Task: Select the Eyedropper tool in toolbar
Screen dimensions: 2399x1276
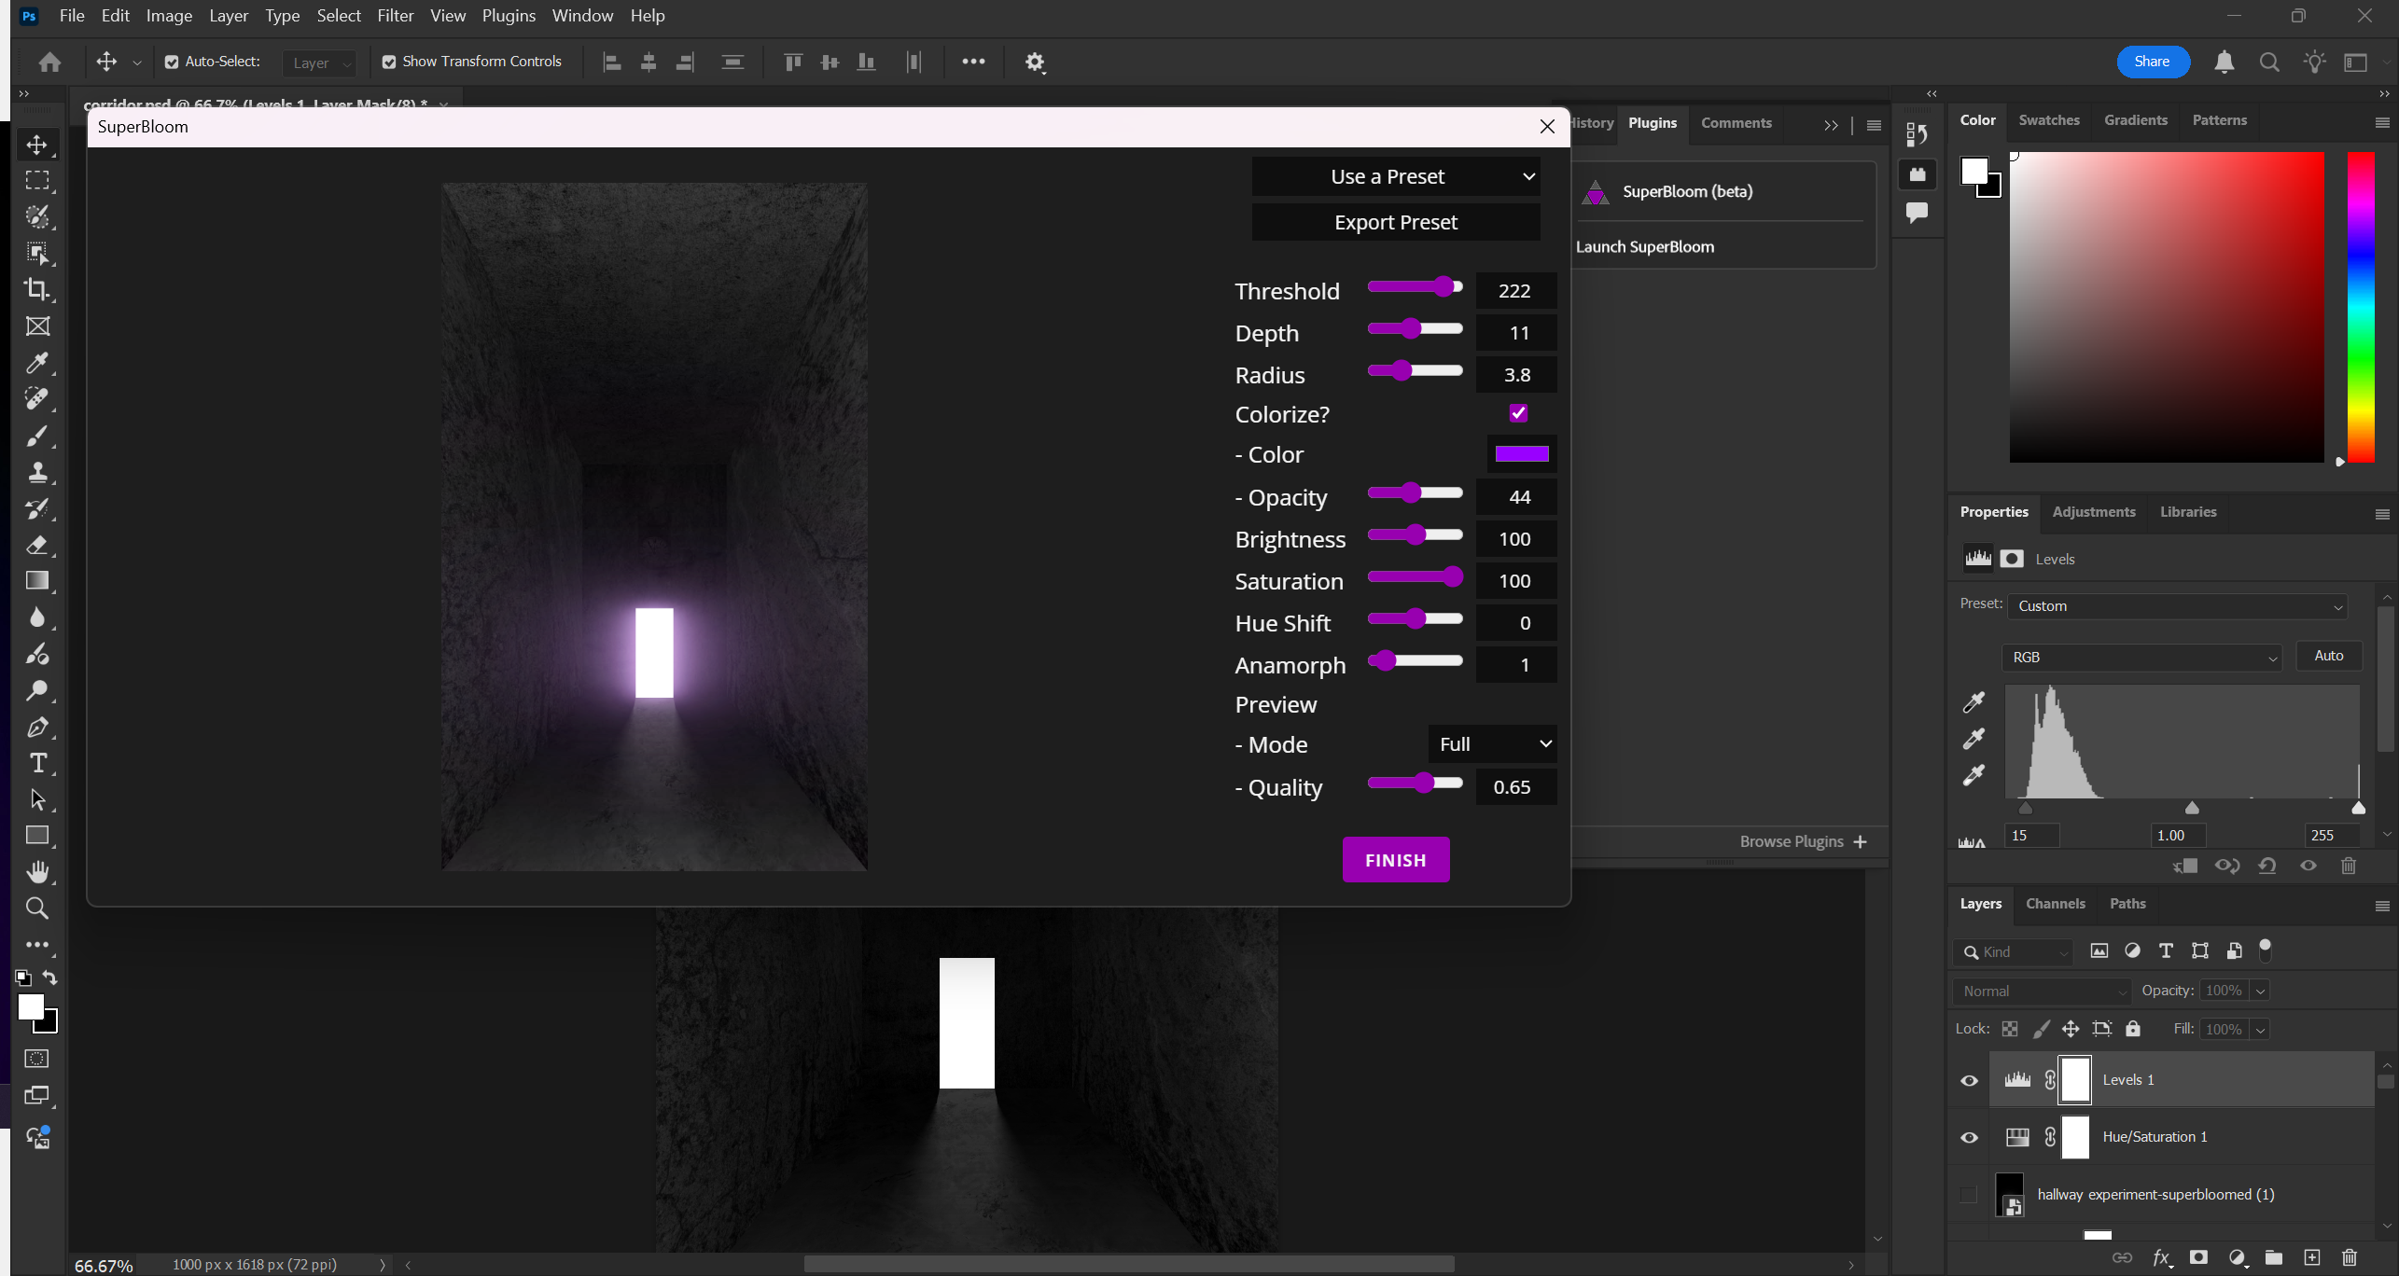Action: click(x=37, y=363)
